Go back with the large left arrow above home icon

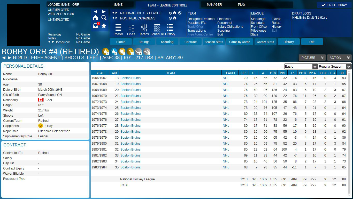pyautogui.click(x=96, y=12)
